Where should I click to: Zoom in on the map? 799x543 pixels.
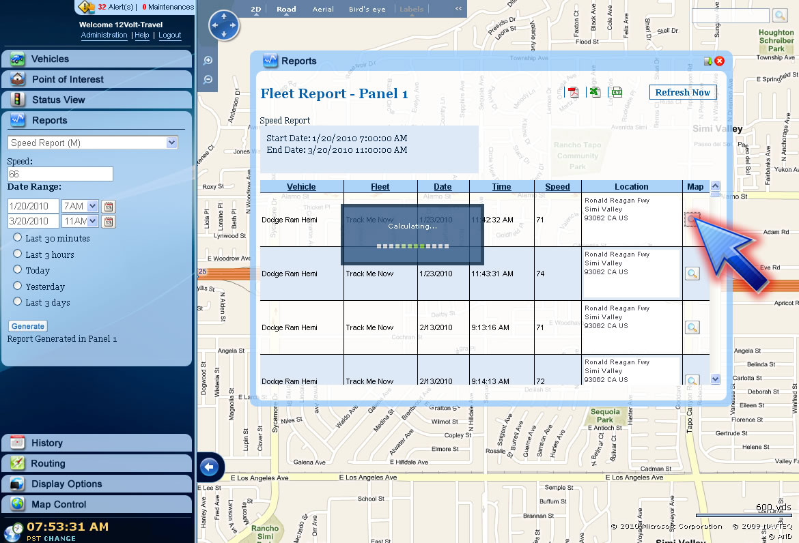pyautogui.click(x=208, y=61)
